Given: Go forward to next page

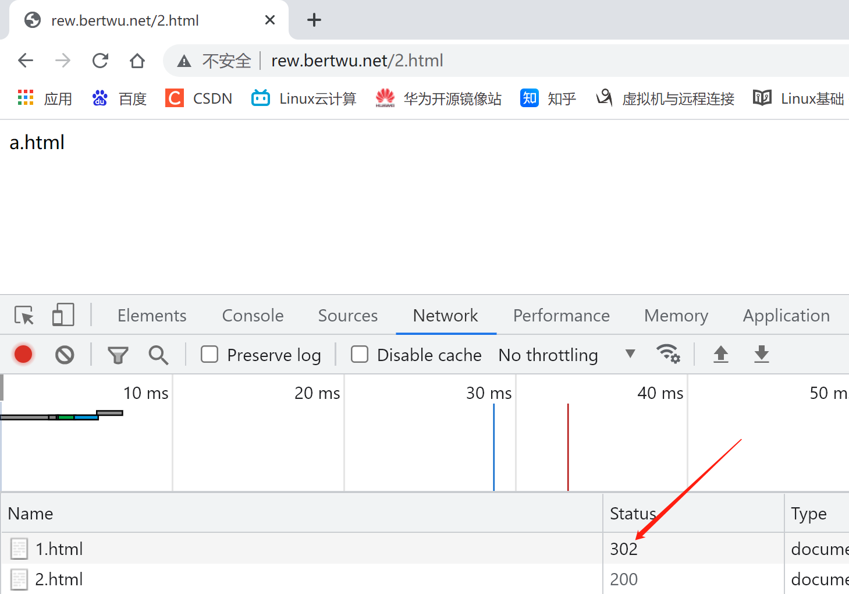Looking at the screenshot, I should pos(63,61).
